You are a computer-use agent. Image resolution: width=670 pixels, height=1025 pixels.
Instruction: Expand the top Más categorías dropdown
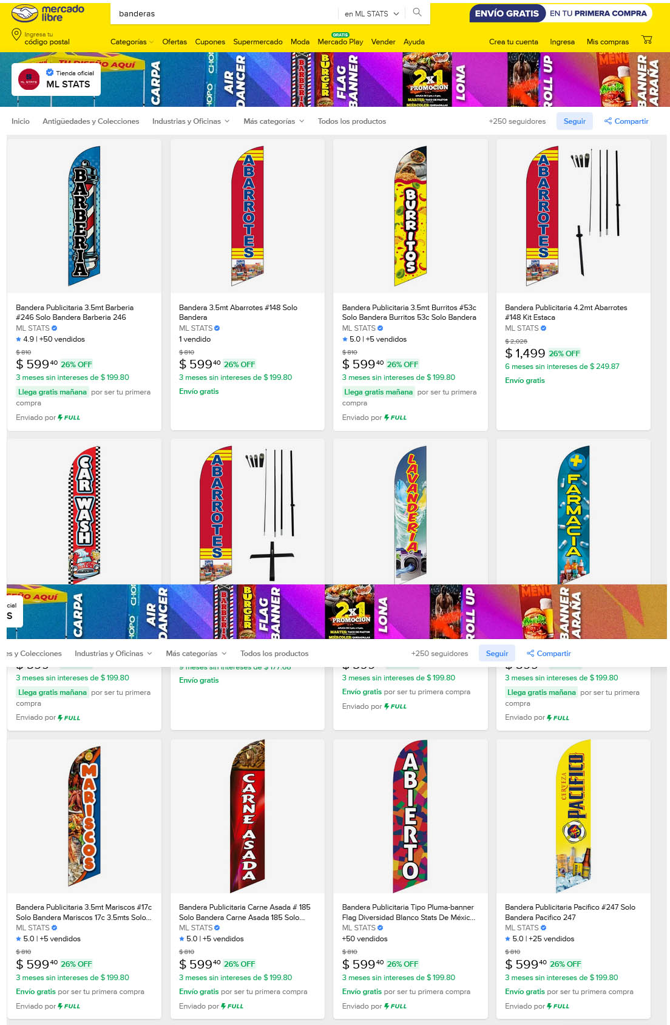(x=274, y=121)
